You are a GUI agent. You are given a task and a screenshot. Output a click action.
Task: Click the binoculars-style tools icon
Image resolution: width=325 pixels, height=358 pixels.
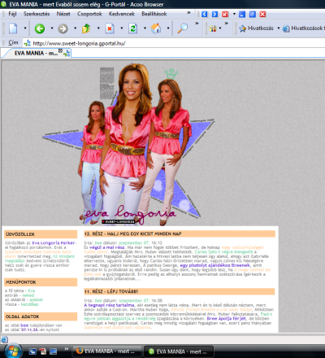213,28
